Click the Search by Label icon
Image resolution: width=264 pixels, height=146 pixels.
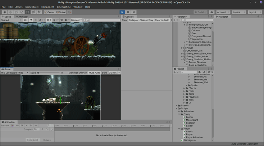pos(204,72)
